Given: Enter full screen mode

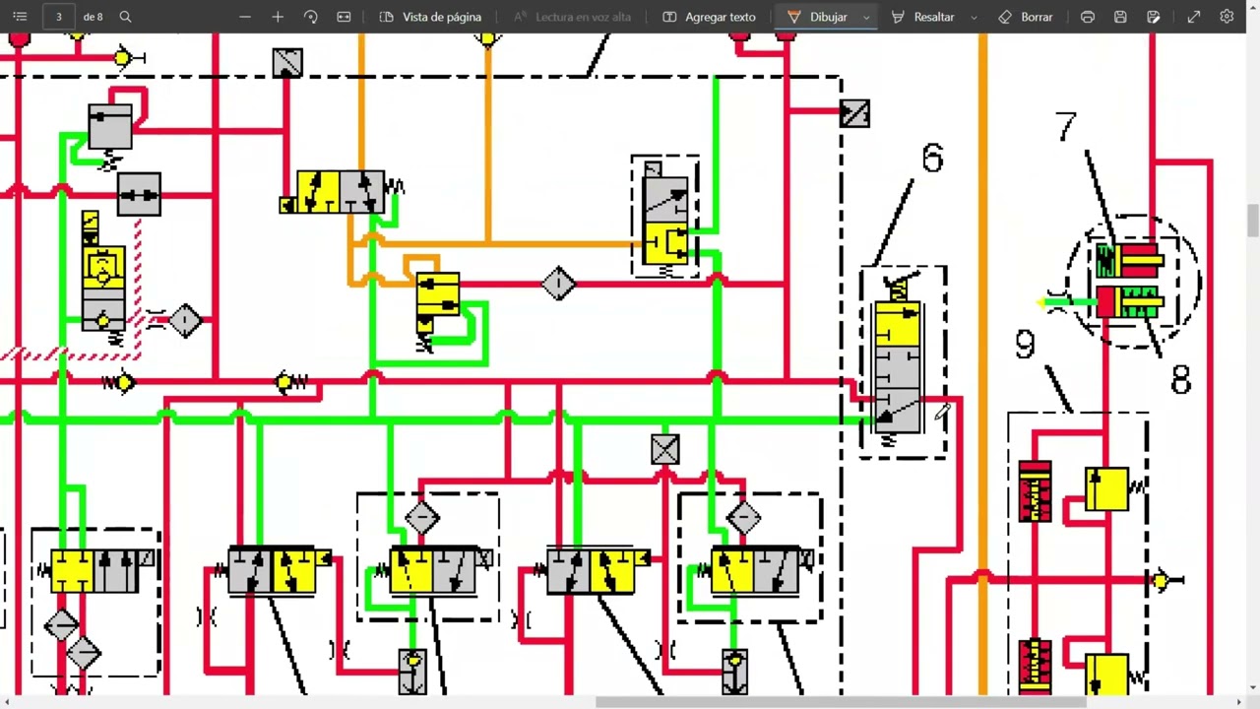Looking at the screenshot, I should click(x=1194, y=17).
